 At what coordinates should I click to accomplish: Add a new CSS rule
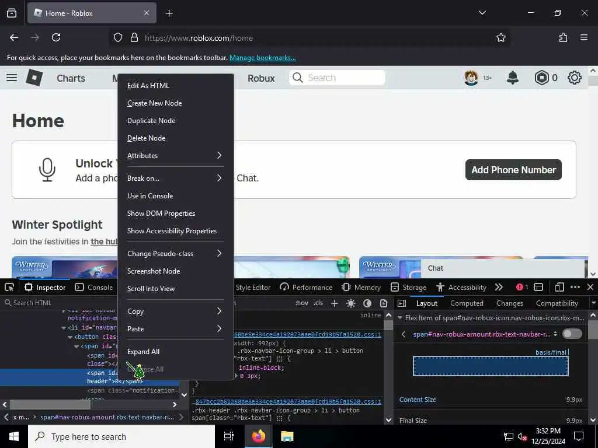coord(335,303)
